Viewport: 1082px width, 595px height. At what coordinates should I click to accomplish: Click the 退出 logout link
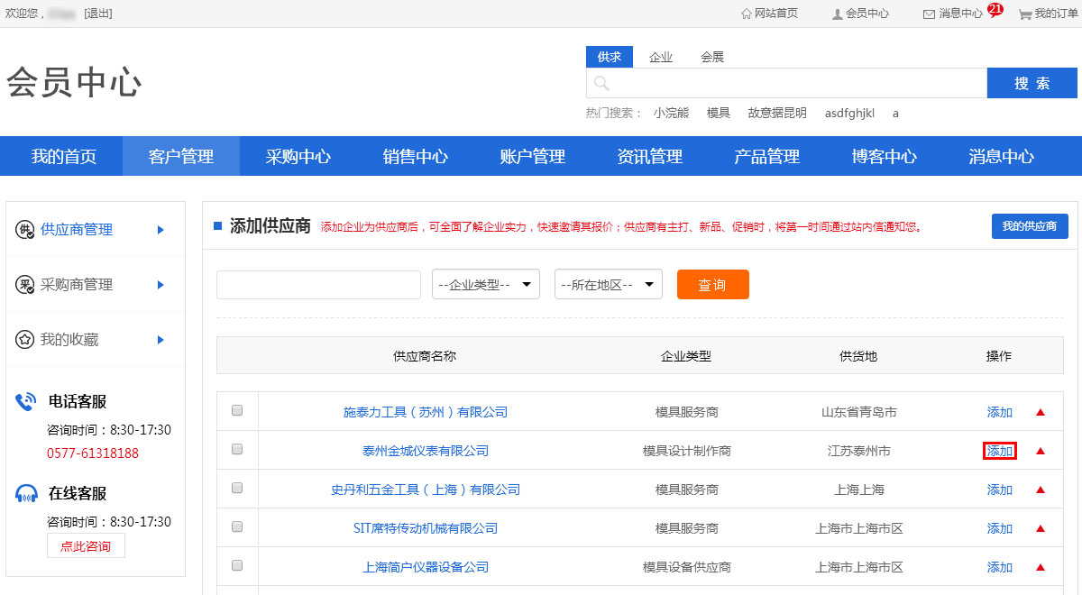tap(98, 14)
